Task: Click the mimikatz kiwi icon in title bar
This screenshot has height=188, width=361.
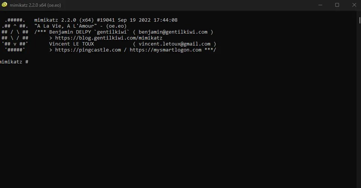Action: (4, 5)
